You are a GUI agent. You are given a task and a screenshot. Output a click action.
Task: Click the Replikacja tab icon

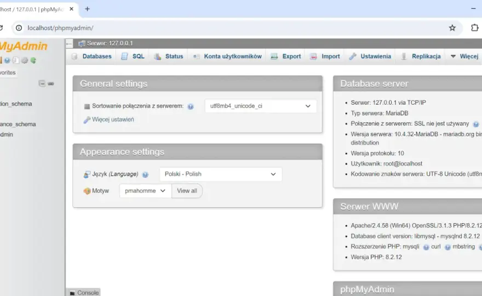click(404, 56)
